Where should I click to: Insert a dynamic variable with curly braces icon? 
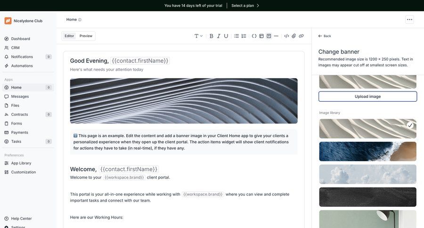[254, 36]
